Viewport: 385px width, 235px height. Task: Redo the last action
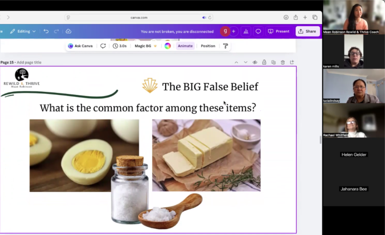pos(56,32)
